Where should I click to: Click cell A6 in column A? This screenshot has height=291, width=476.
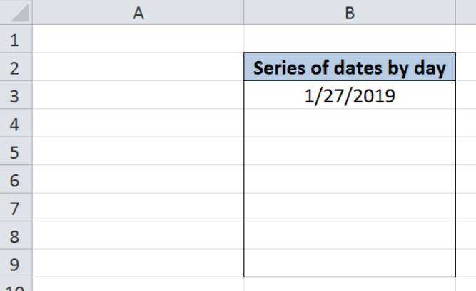pyautogui.click(x=138, y=179)
